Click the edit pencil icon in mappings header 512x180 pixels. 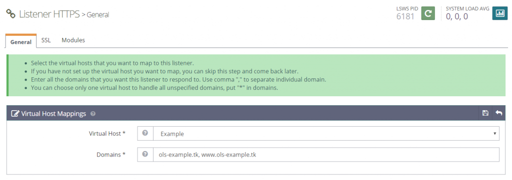15,114
